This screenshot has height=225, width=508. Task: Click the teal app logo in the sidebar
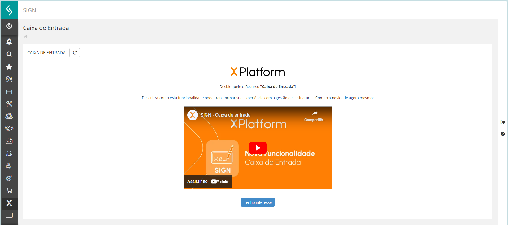9,10
